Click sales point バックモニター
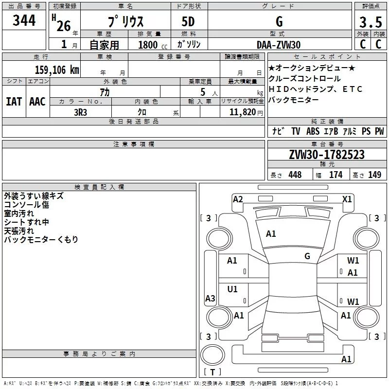 coord(294,100)
